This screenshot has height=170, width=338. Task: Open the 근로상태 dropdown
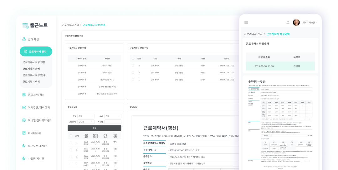86,122
